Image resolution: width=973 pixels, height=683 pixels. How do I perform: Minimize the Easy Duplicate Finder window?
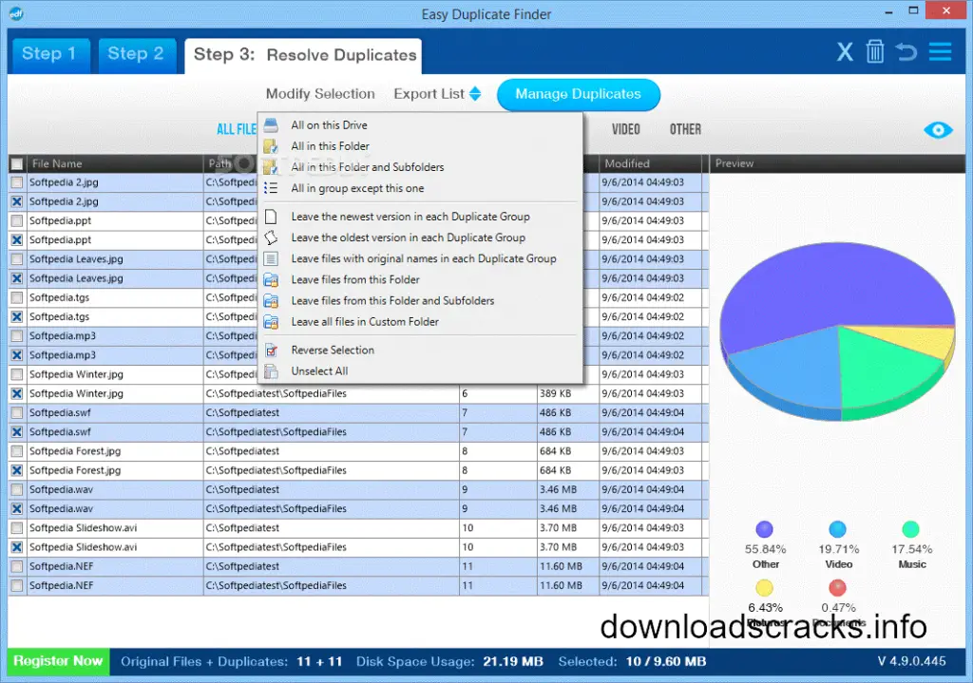[888, 11]
